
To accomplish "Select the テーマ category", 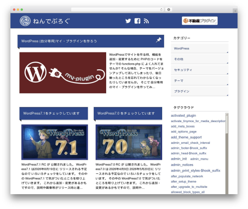I will click(199, 81).
